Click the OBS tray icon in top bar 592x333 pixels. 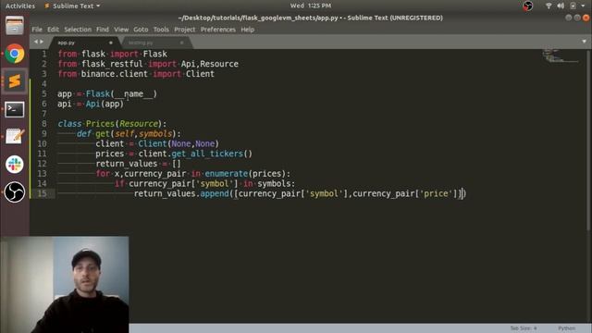(527, 6)
